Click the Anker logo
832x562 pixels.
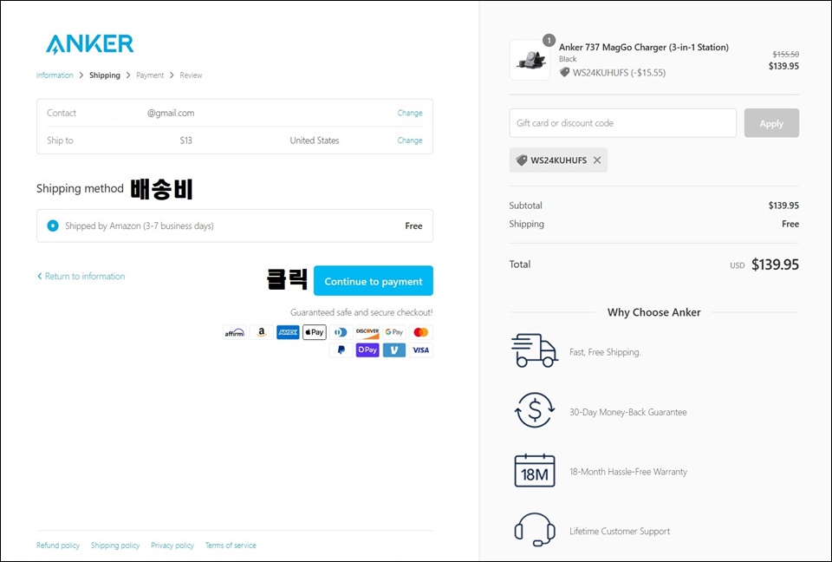(x=89, y=44)
